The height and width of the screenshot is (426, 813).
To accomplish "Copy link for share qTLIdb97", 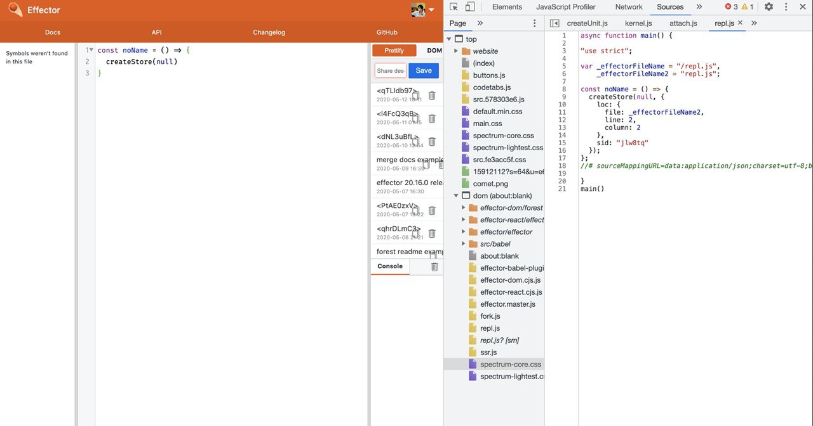I will coord(415,96).
